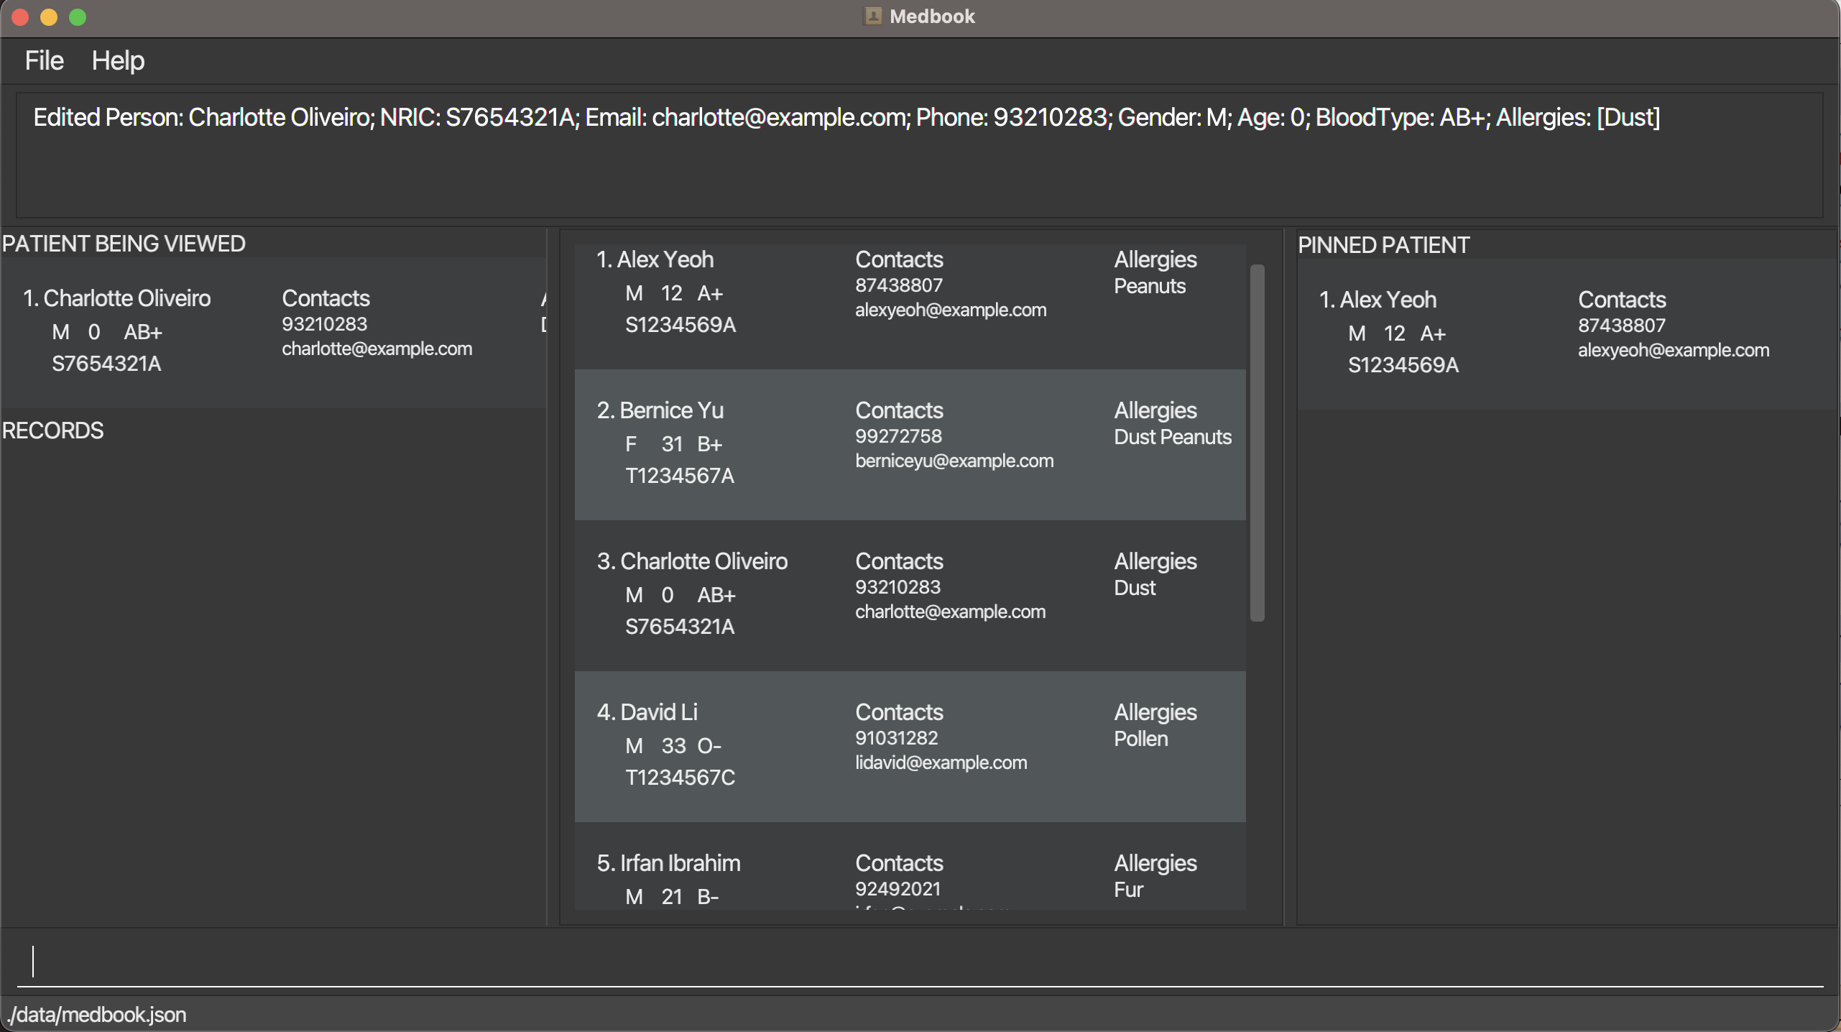Click the viewed Charlotte Oliveiro patient card
The image size is (1841, 1032).
coord(273,331)
